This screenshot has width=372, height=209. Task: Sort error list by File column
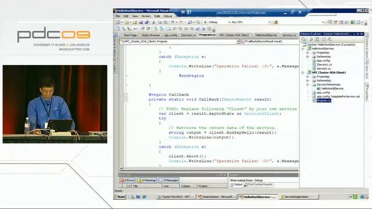146,186
